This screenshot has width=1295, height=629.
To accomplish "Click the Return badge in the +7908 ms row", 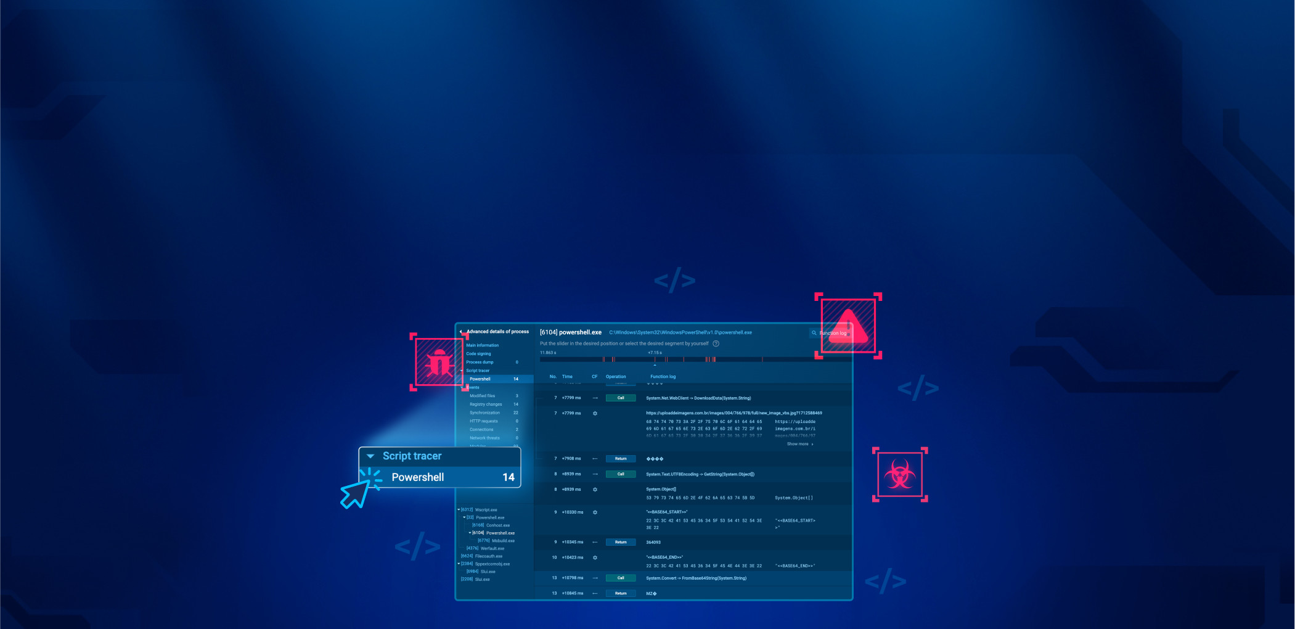I will point(621,459).
